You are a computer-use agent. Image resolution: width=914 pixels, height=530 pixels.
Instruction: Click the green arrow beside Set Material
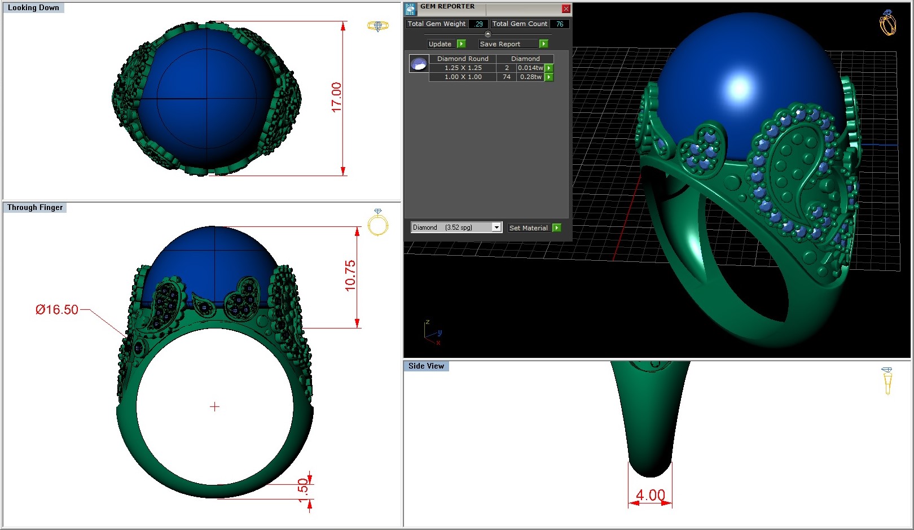tap(557, 228)
